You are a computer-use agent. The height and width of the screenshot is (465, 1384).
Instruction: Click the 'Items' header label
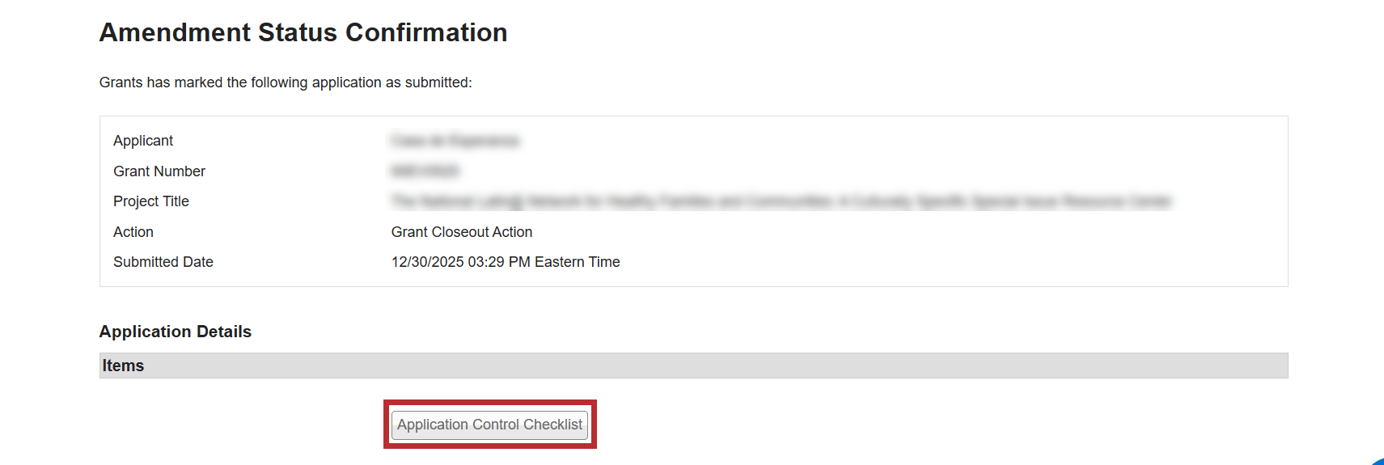coord(123,366)
